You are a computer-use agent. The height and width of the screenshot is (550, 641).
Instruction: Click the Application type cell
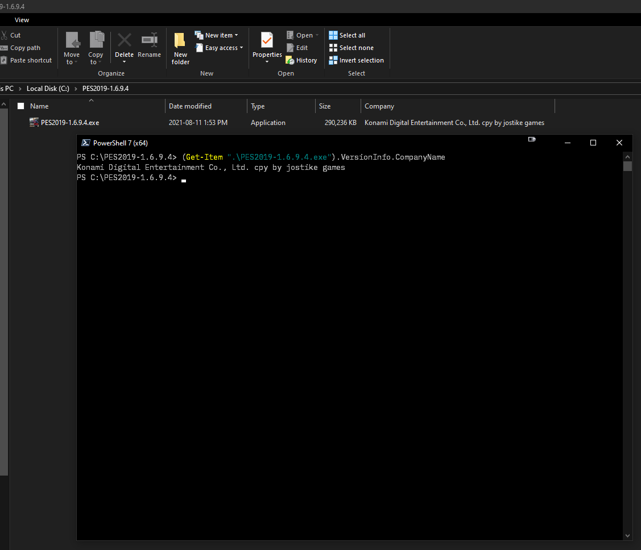pos(268,123)
